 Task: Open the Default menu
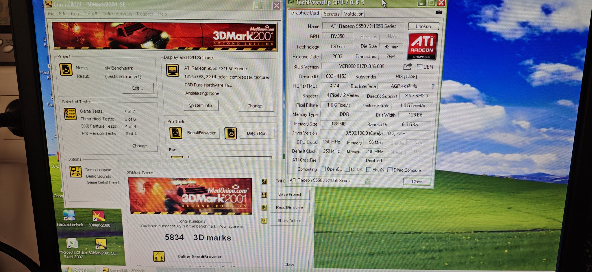[x=90, y=14]
